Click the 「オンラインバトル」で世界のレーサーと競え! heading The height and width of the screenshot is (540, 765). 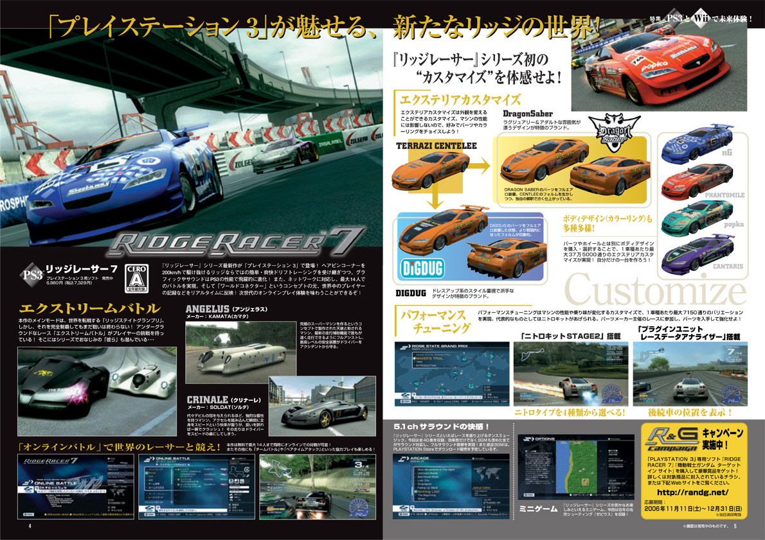point(120,446)
